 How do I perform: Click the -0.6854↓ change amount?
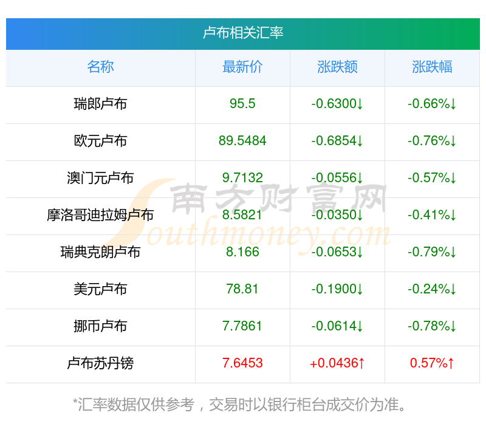337,141
